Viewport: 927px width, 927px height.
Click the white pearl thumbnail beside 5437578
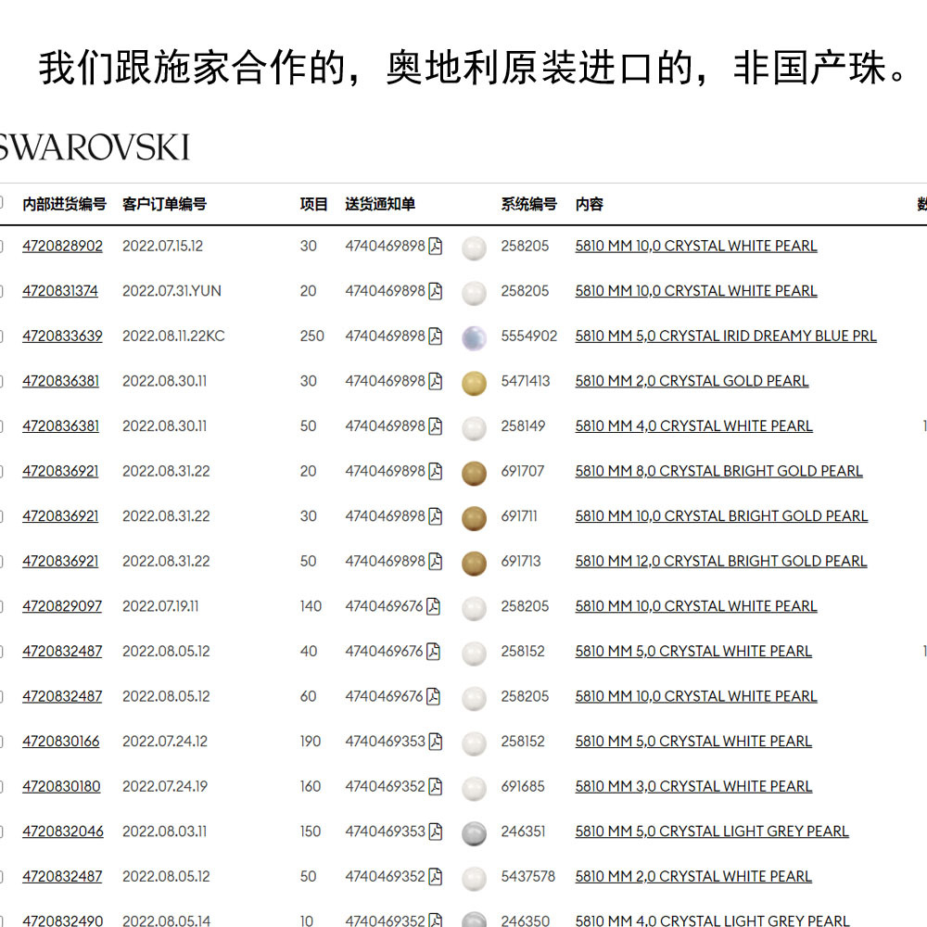pos(474,878)
